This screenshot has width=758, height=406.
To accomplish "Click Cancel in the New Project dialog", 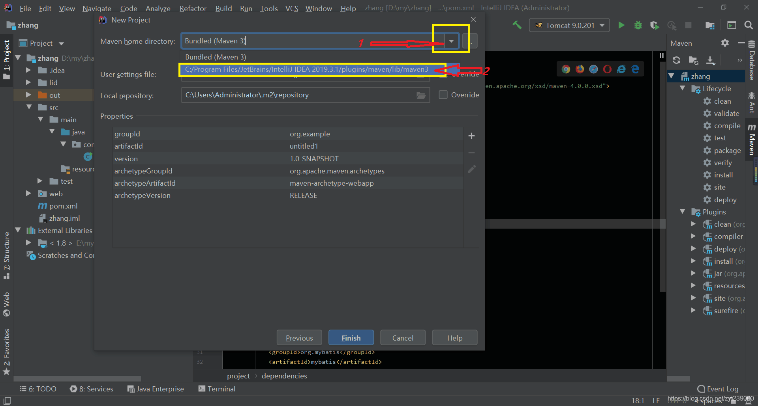I will pos(403,338).
